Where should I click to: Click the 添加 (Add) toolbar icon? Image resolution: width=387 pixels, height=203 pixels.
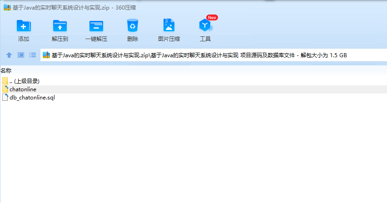coord(24,26)
